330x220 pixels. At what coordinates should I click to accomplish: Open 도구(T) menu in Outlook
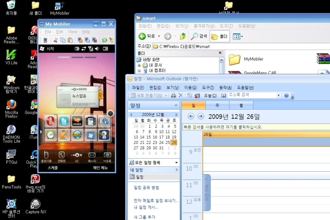tap(208, 87)
